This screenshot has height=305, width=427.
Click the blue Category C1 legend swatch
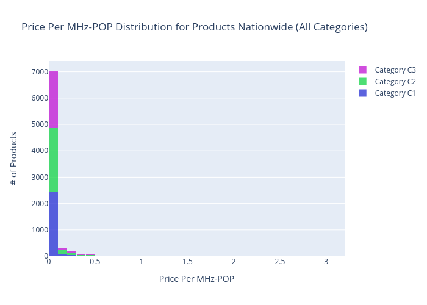(363, 93)
